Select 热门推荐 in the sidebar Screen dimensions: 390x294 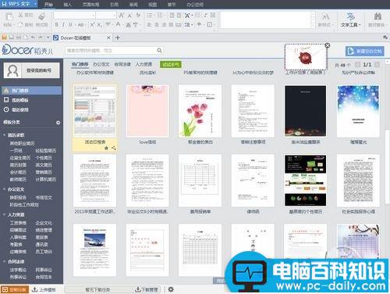pyautogui.click(x=31, y=91)
